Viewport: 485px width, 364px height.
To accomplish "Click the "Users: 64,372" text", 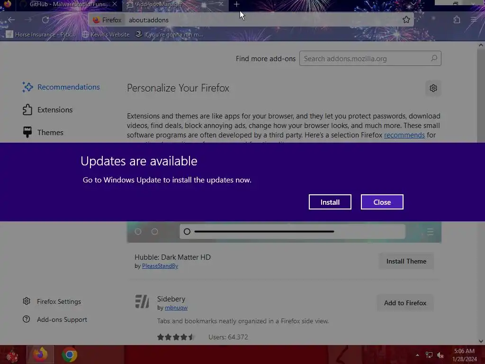I will [228, 337].
